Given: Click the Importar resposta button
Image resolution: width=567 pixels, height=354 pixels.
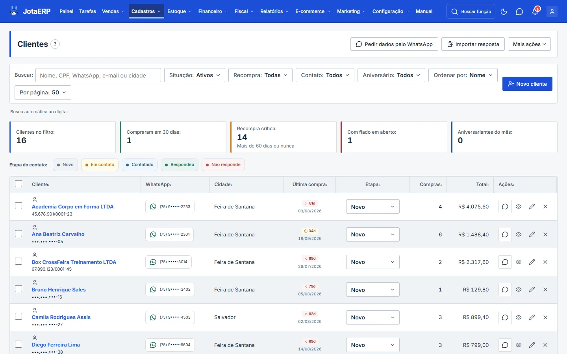Looking at the screenshot, I should coord(473,44).
